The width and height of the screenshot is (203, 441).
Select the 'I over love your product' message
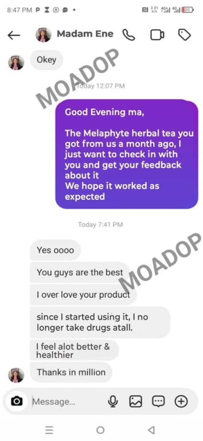click(83, 295)
